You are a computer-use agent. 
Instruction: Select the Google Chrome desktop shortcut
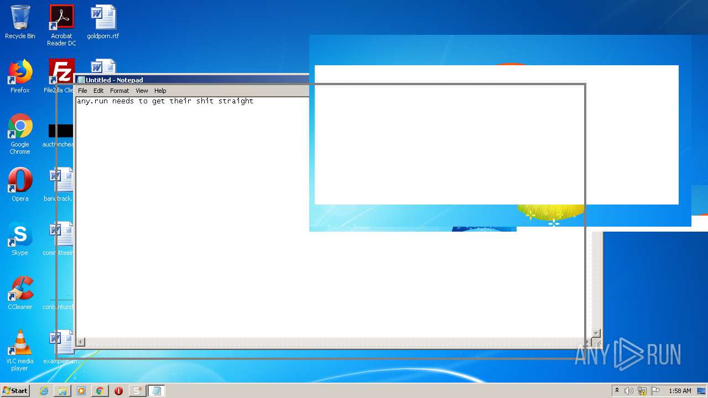tap(20, 134)
